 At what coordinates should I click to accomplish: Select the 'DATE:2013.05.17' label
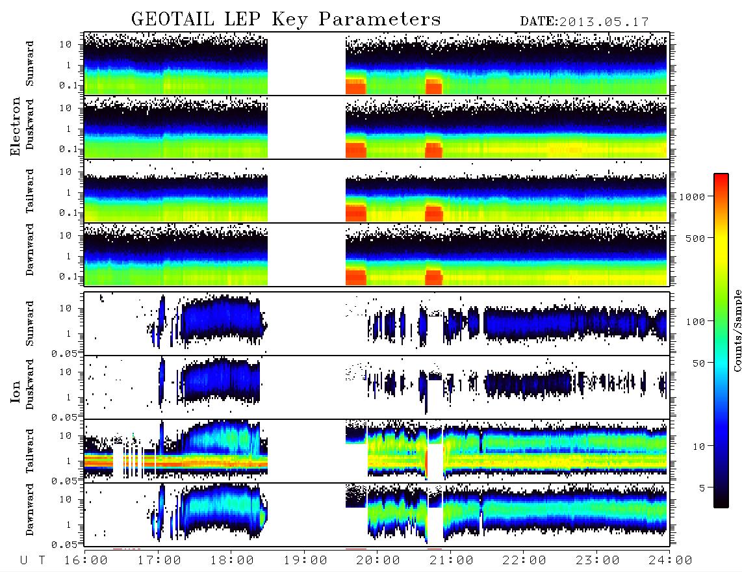pyautogui.click(x=584, y=22)
